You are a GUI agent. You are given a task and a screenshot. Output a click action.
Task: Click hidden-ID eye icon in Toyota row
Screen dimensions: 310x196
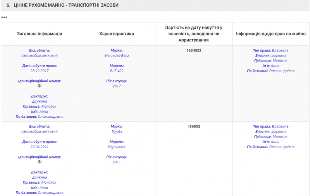[39, 162]
